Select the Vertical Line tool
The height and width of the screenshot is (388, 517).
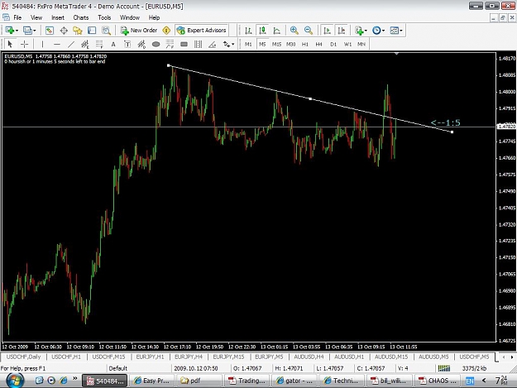(x=42, y=44)
